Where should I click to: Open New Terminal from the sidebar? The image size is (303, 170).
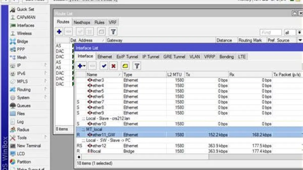click(29, 146)
